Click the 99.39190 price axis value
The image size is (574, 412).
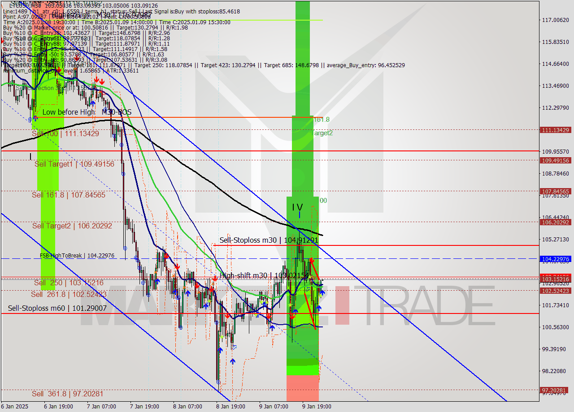[x=556, y=349]
